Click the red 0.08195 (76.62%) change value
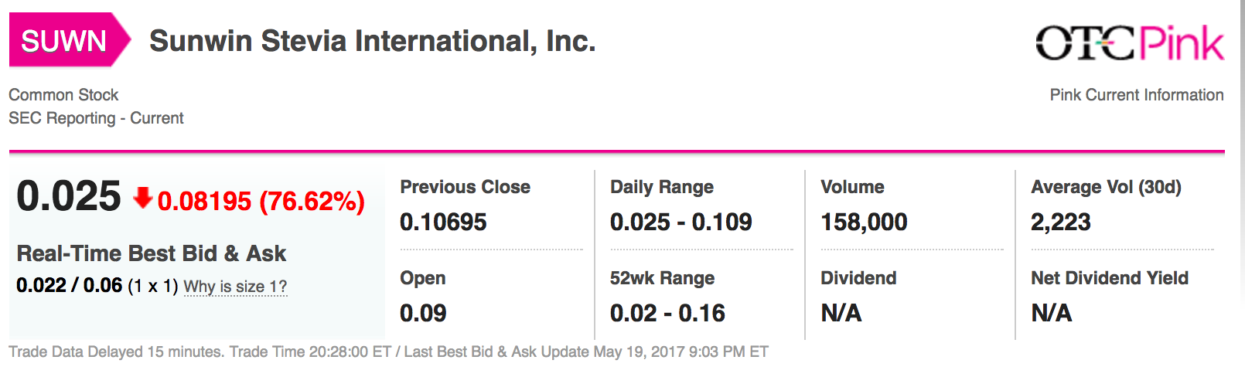The image size is (1245, 377). pyautogui.click(x=261, y=201)
